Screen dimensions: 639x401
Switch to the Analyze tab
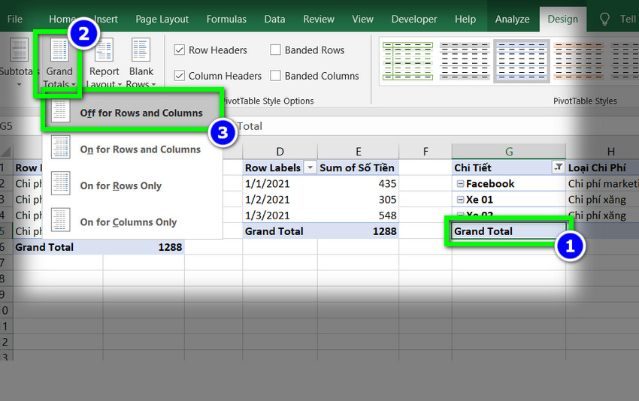[512, 19]
